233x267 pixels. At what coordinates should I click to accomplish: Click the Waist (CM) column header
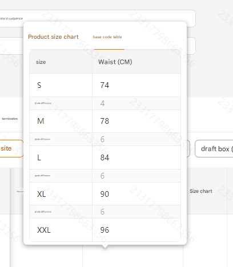(115, 62)
